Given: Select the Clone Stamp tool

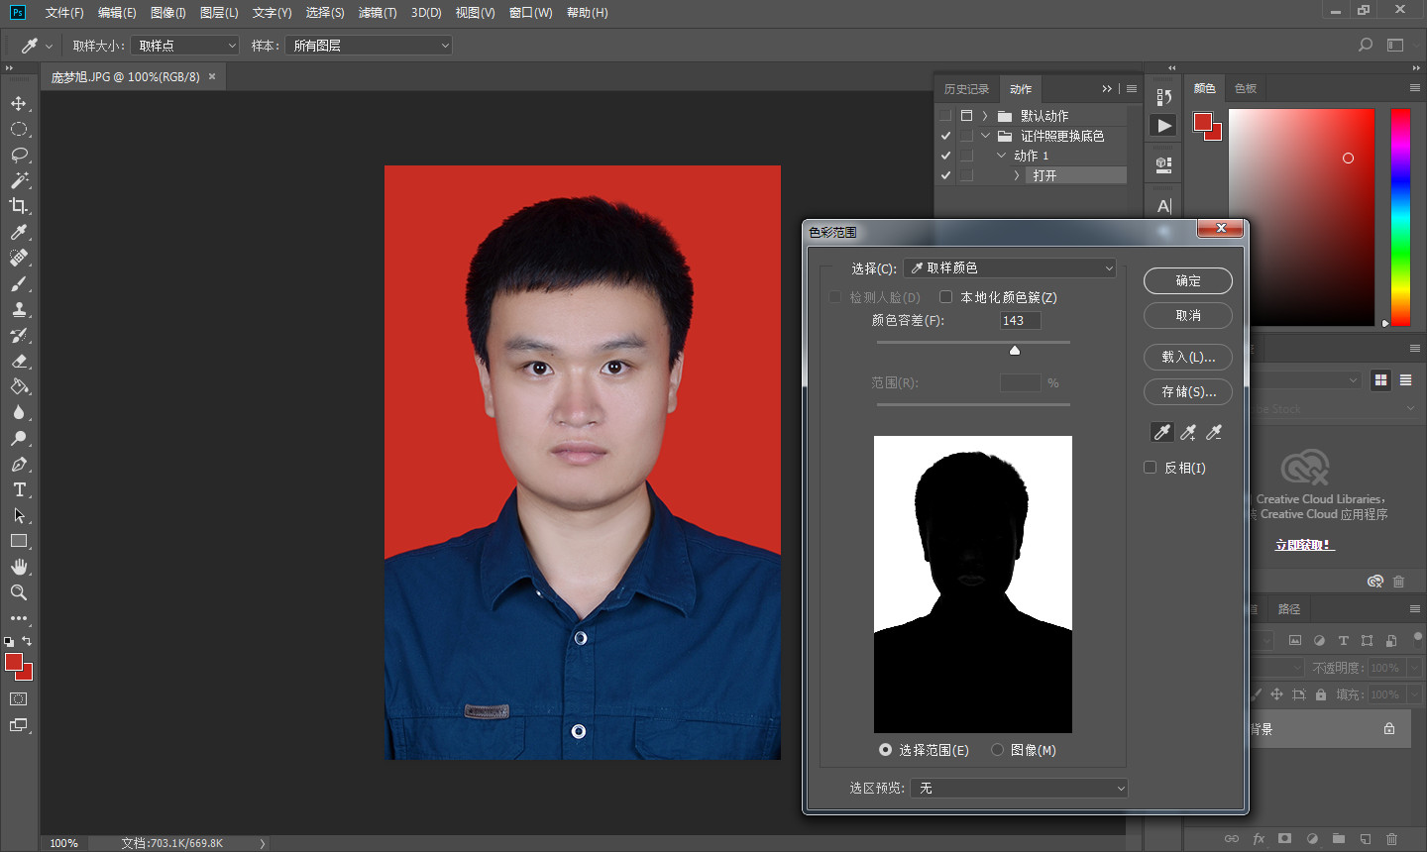Looking at the screenshot, I should (x=19, y=309).
